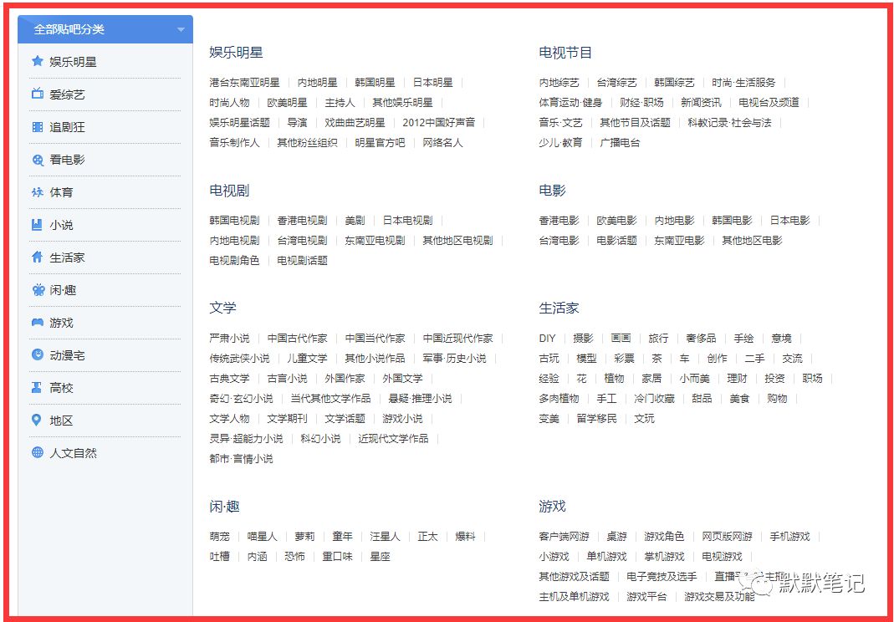The height and width of the screenshot is (622, 894).
Task: Click the house icon beside 生活家
Action: [38, 257]
